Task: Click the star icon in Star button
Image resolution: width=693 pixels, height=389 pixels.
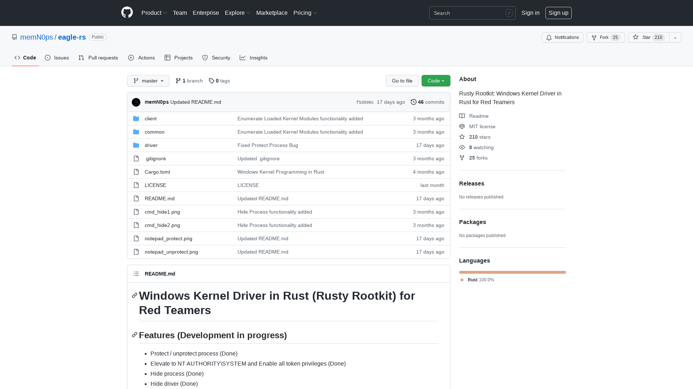Action: 636,37
